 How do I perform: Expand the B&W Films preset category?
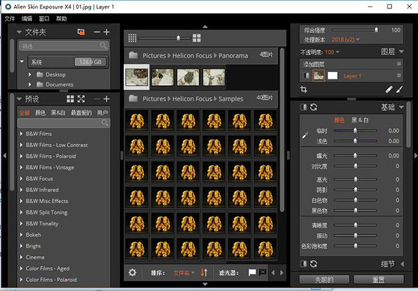(20, 133)
